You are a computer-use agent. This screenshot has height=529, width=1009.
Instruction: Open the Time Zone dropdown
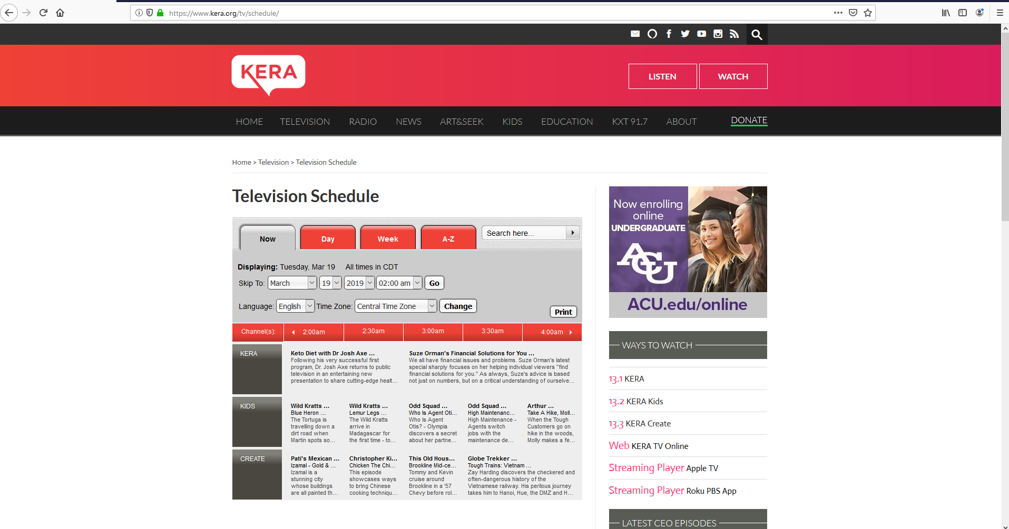[x=395, y=306]
